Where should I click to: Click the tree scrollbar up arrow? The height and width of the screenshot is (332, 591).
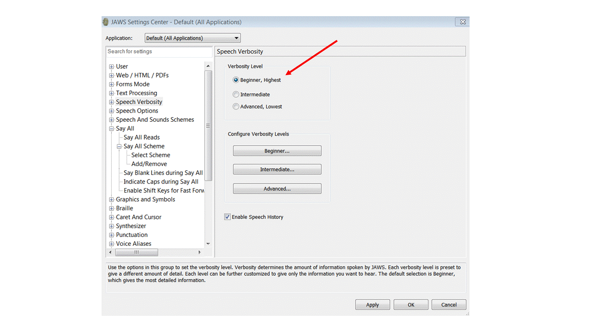coord(208,66)
